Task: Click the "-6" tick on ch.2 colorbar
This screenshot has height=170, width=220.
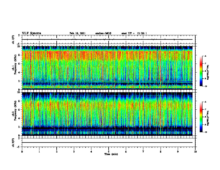Action: (x=205, y=102)
